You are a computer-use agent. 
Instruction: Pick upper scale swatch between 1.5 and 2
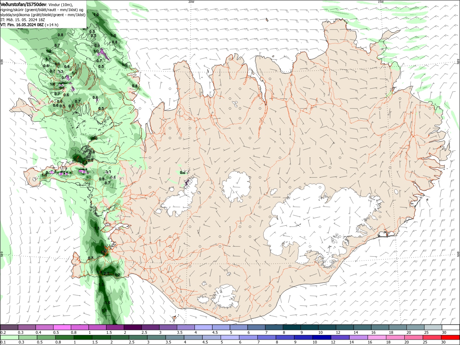[x=115, y=327]
